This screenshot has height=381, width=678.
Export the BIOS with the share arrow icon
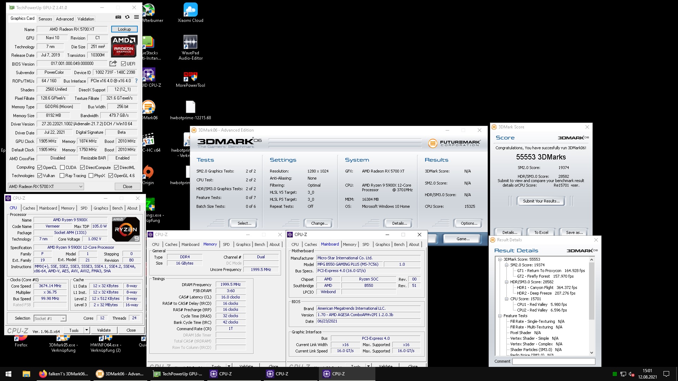pos(113,64)
